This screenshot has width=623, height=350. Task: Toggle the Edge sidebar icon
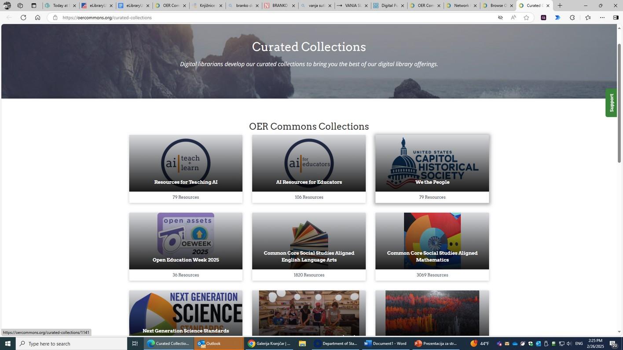[616, 18]
